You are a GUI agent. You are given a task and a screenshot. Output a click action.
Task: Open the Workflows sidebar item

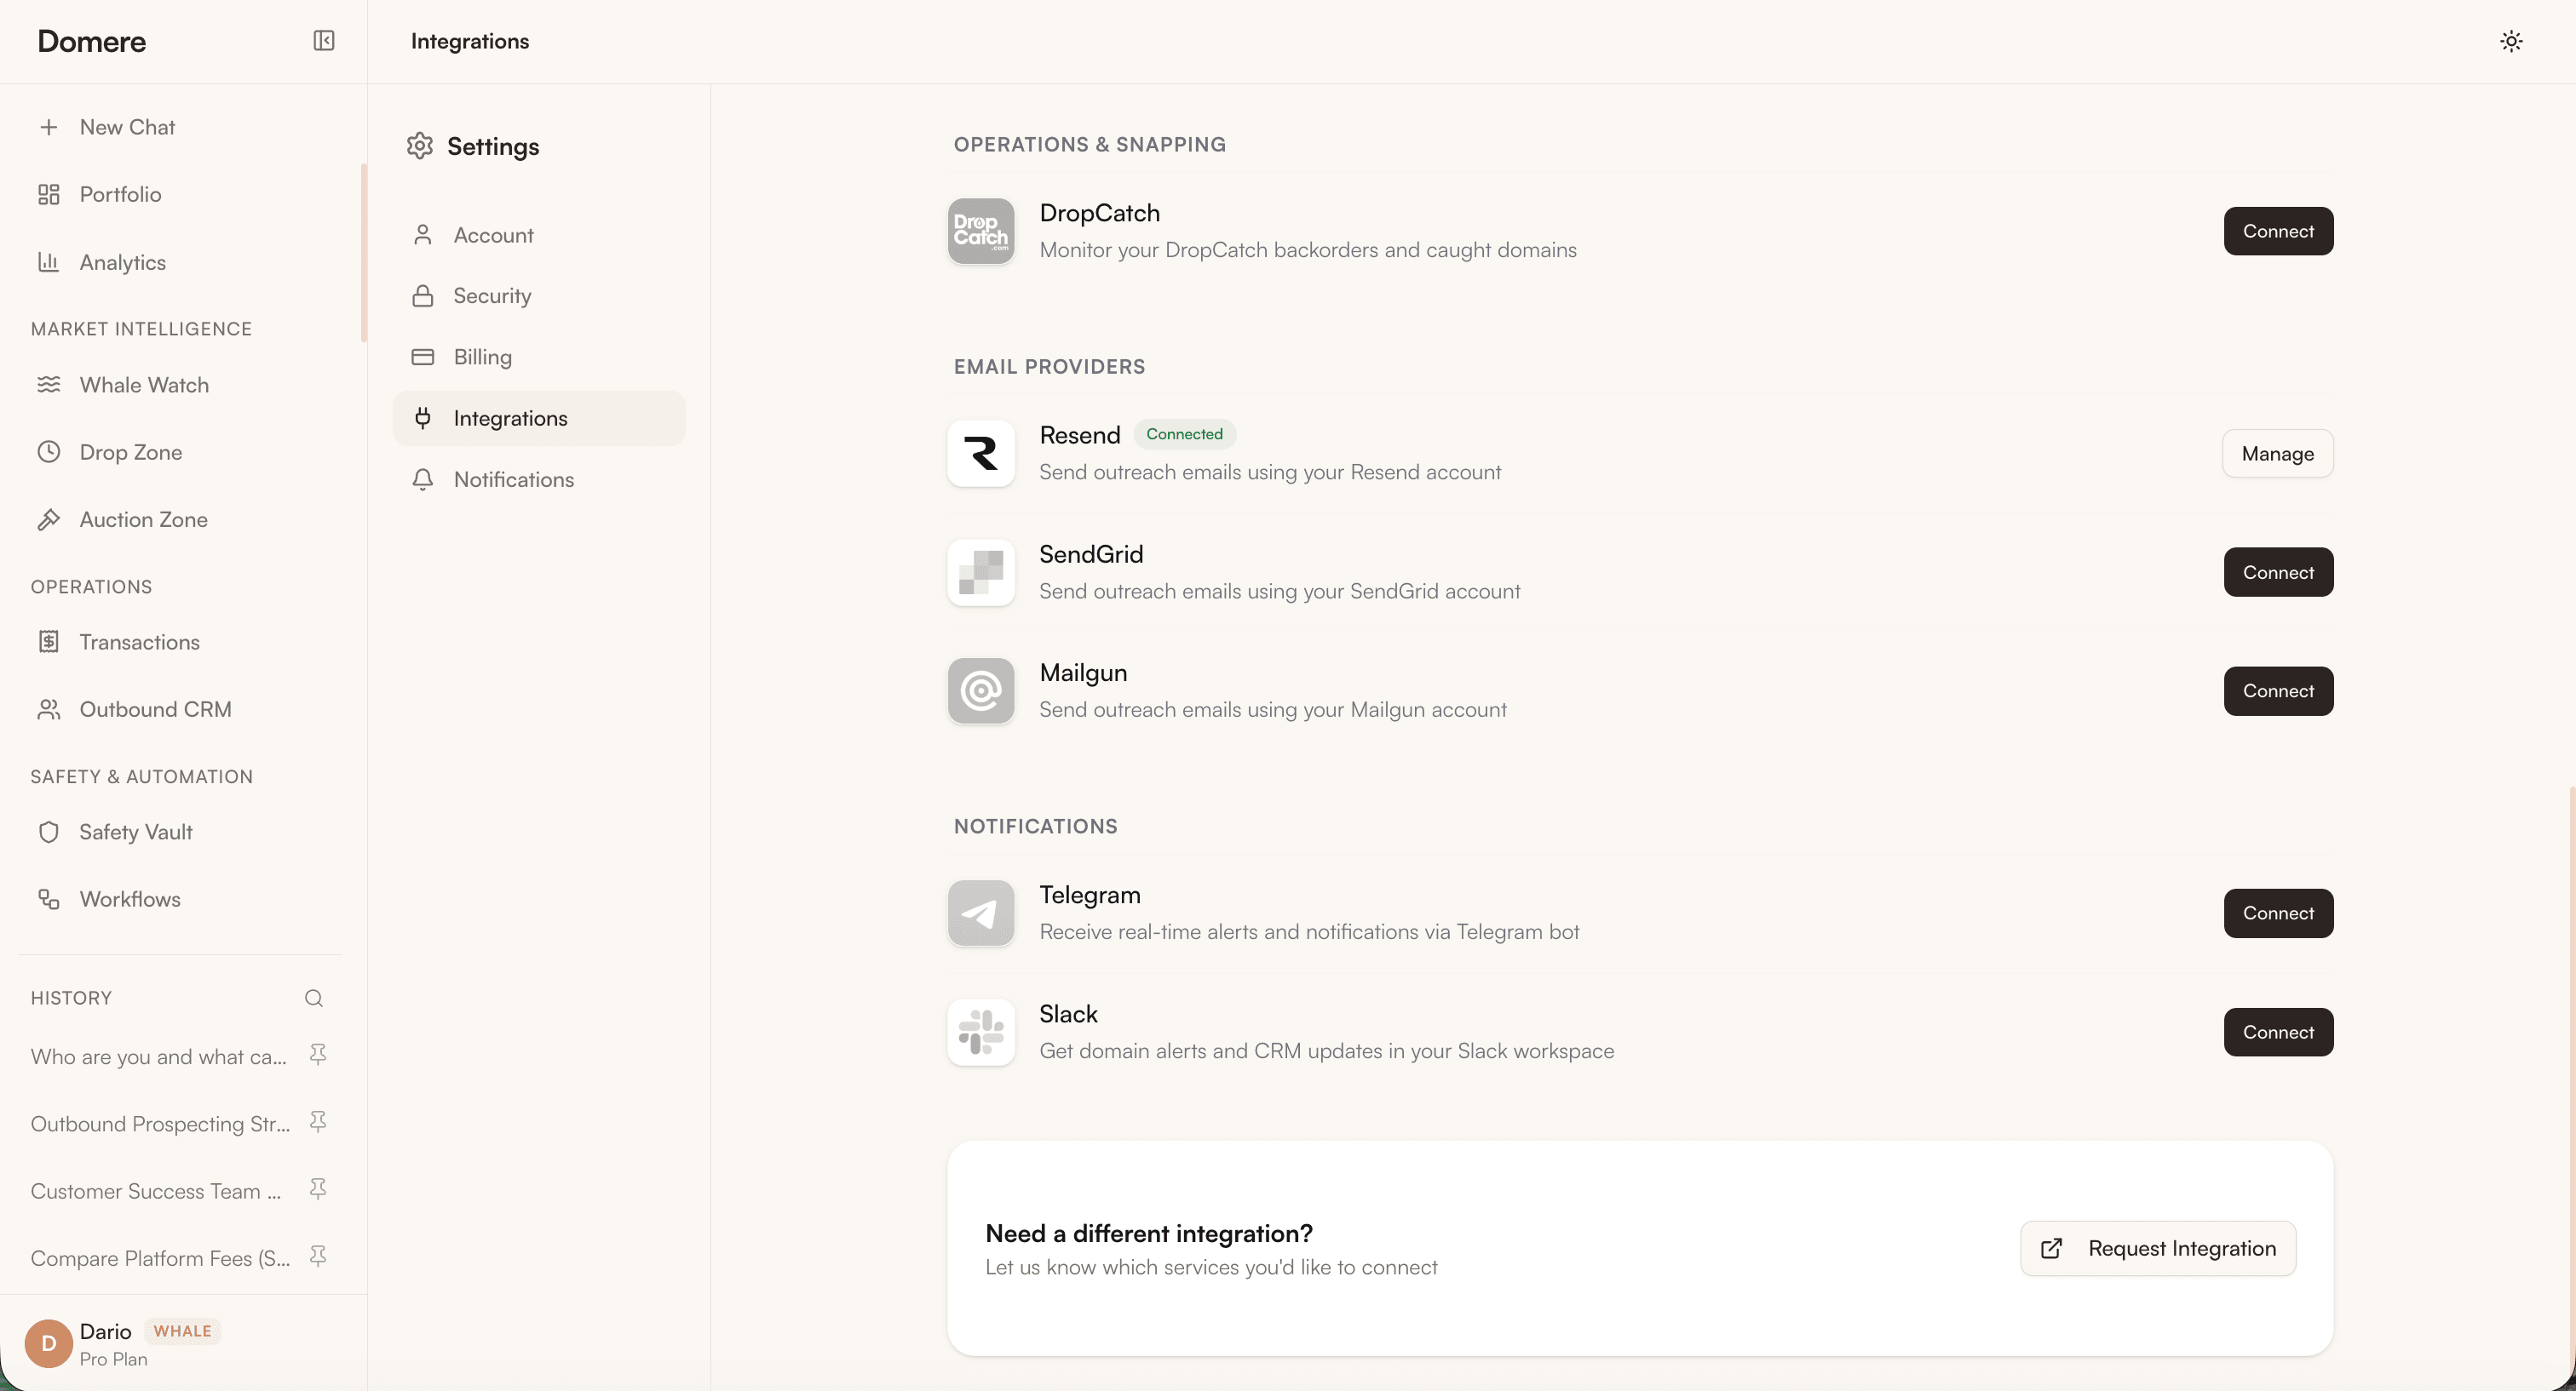[129, 898]
